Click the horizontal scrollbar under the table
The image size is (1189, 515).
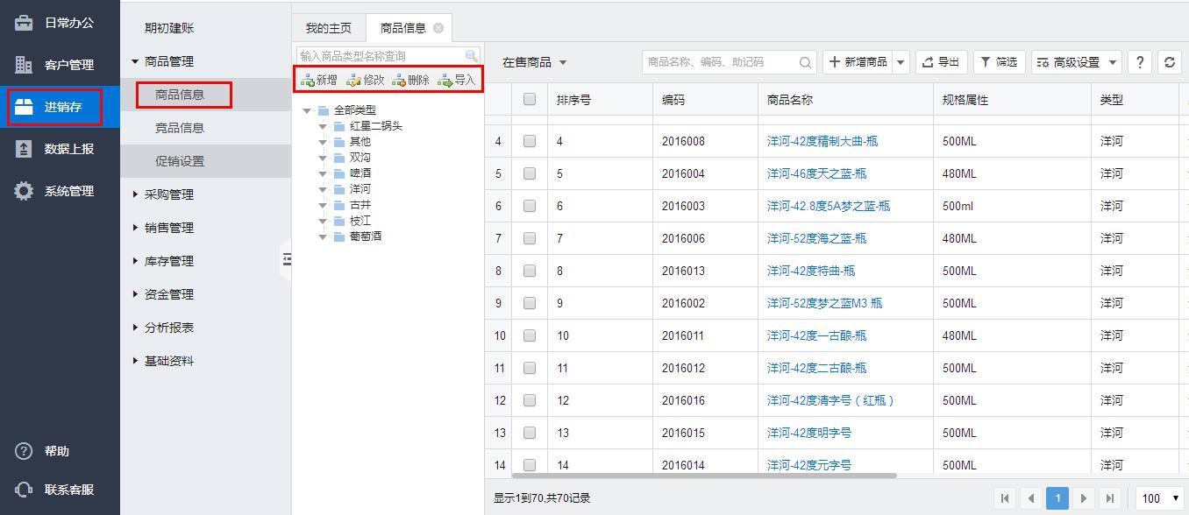click(x=691, y=476)
